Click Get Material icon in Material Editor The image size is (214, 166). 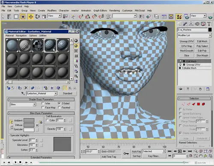9,88
